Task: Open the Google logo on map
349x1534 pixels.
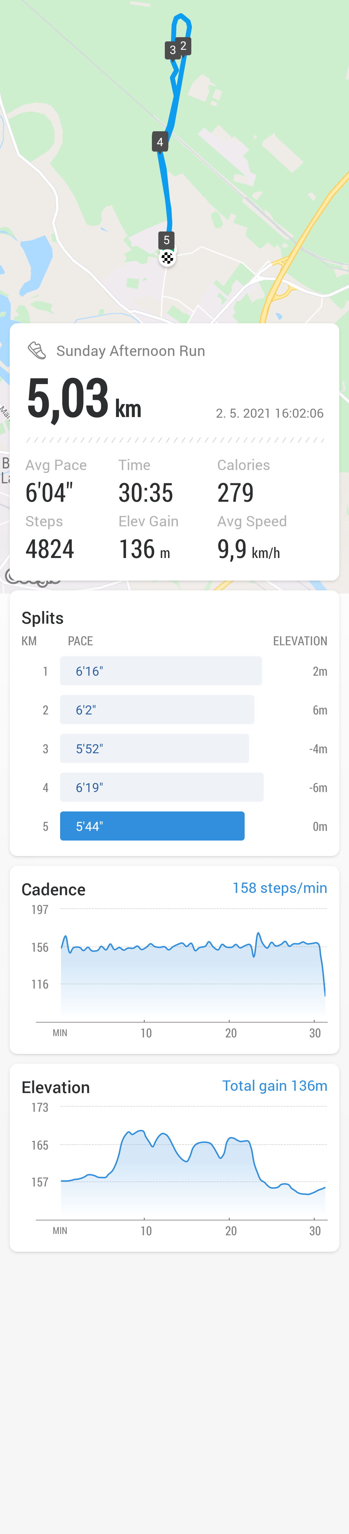Action: pos(33,577)
